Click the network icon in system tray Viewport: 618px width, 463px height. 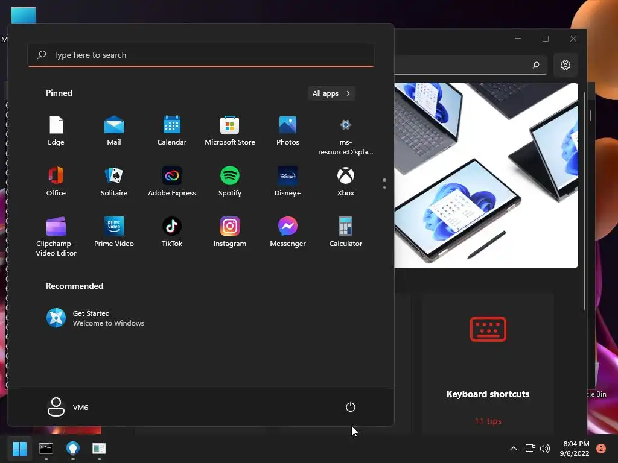tap(530, 449)
